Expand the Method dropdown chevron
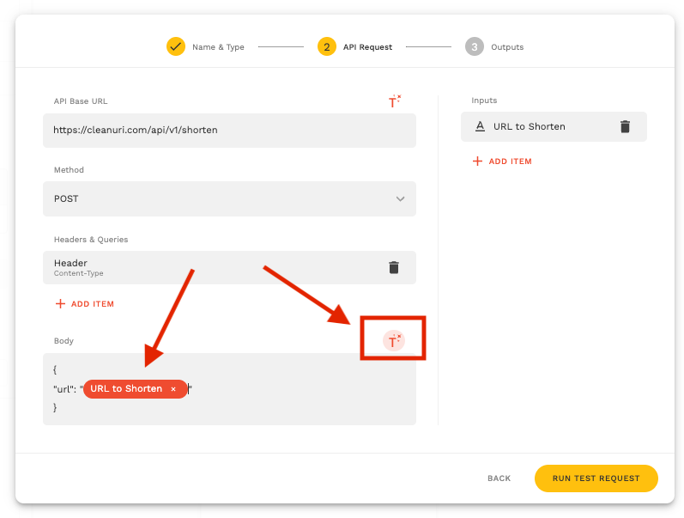 400,198
